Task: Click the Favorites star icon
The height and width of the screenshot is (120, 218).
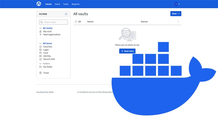Action: pos(40,46)
